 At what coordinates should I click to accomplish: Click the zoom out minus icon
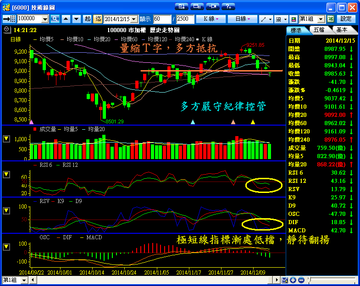[300, 280]
